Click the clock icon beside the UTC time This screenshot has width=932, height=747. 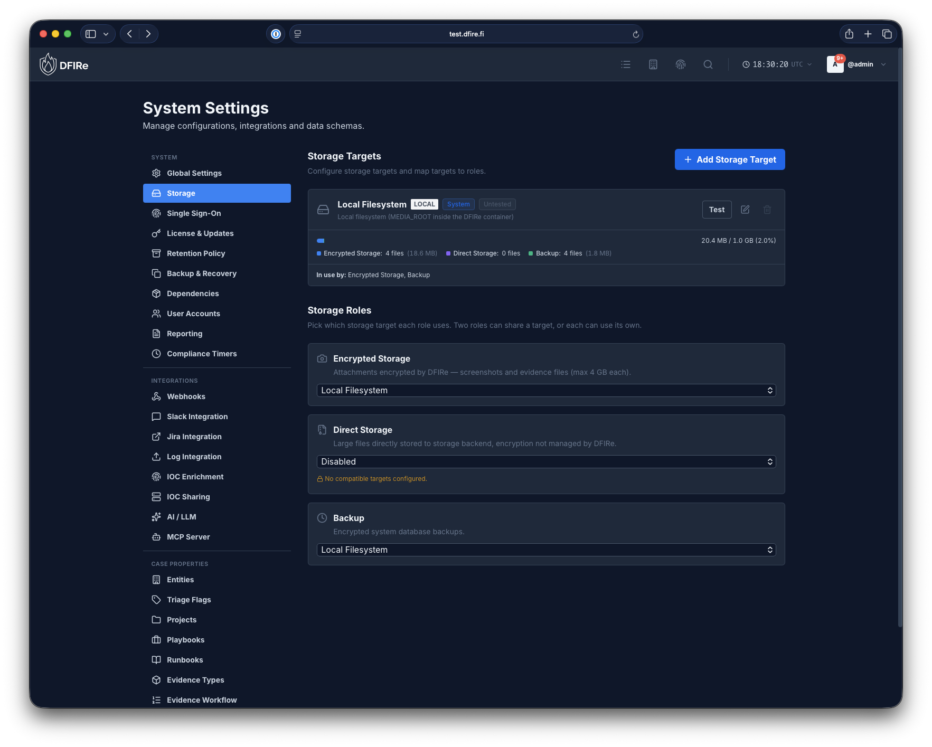pos(746,64)
